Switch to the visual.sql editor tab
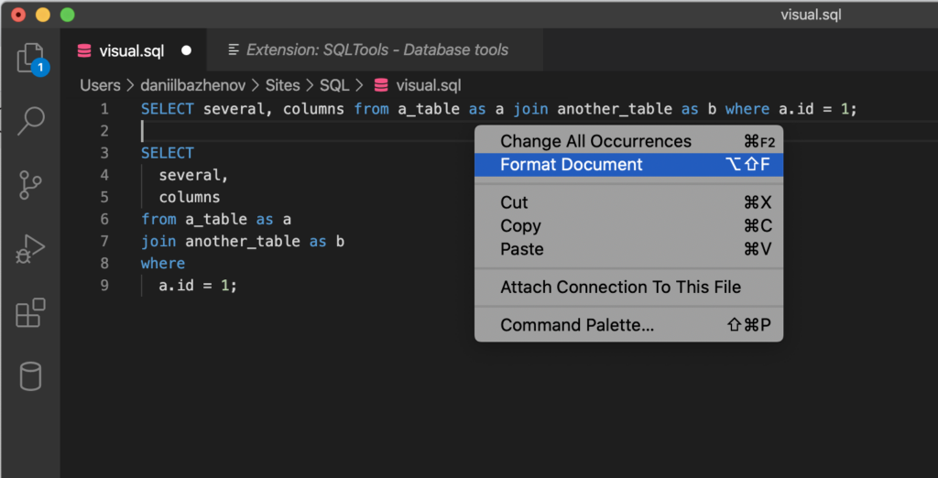This screenshot has height=478, width=938. pos(132,51)
